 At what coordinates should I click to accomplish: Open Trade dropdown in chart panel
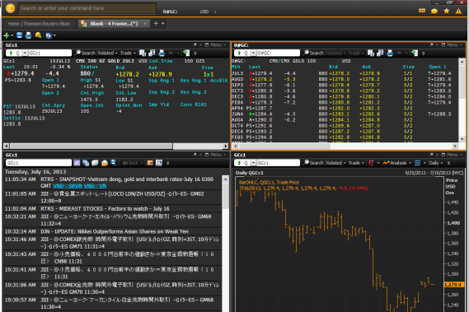pos(356,162)
